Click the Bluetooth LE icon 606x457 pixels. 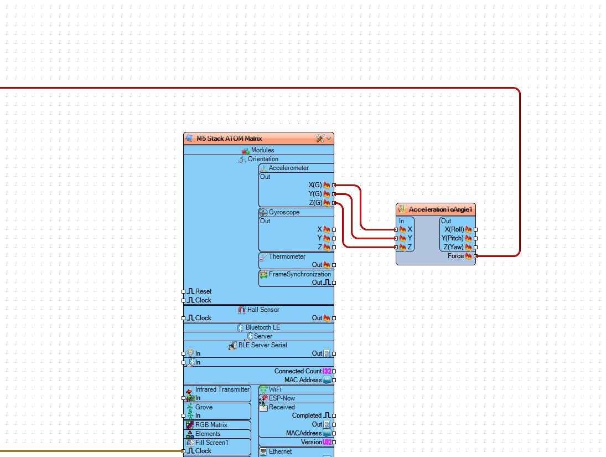(240, 328)
